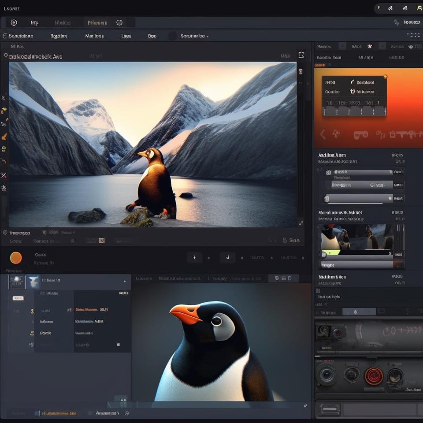Image resolution: width=423 pixels, height=423 pixels.
Task: Click the reset arrow icon in the orange panel
Action: [x=352, y=92]
